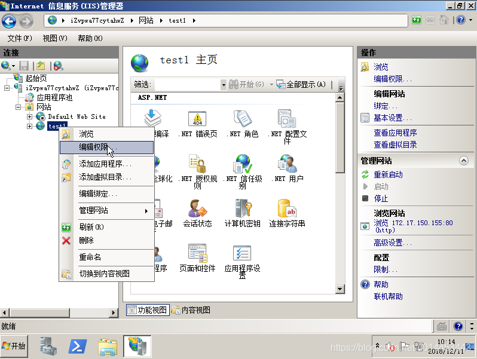Open the 筛选 filter dropdown arrow
Screen dimensions: 477x359
pos(224,84)
